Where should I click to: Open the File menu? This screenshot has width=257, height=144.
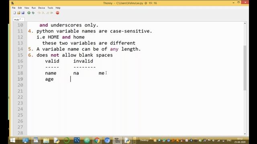point(14,8)
